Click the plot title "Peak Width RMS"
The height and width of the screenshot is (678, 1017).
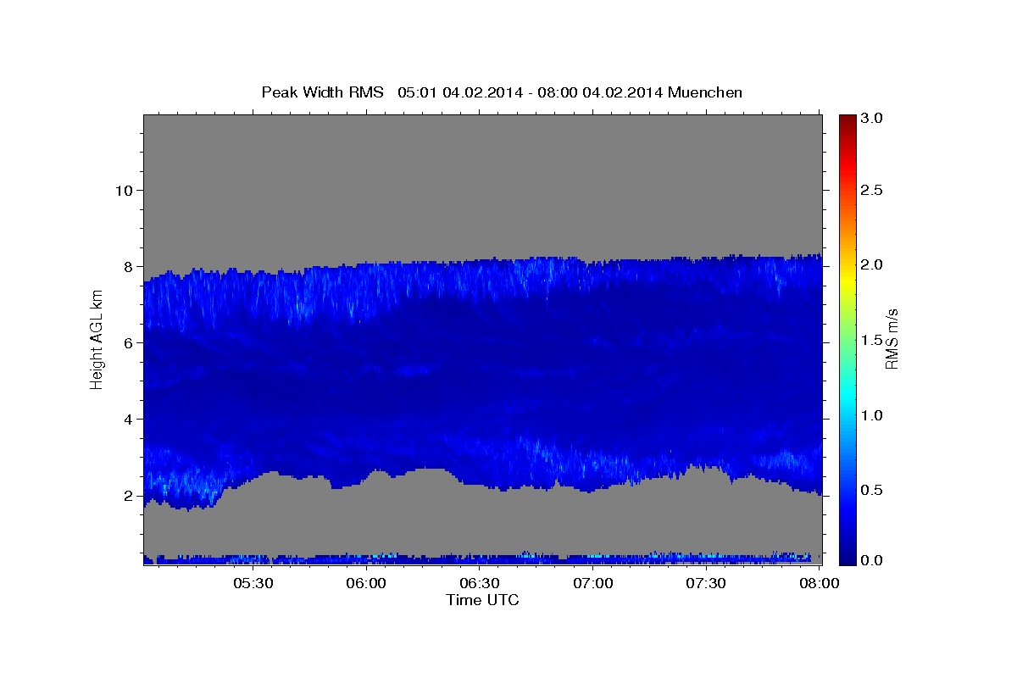322,92
